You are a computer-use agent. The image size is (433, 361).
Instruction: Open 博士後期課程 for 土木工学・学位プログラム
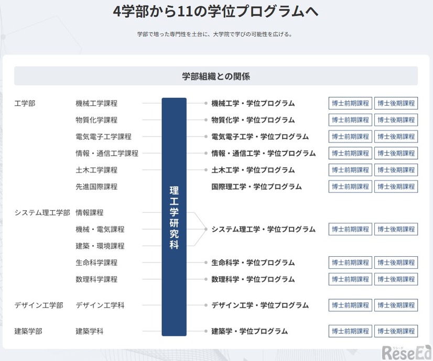click(x=396, y=170)
